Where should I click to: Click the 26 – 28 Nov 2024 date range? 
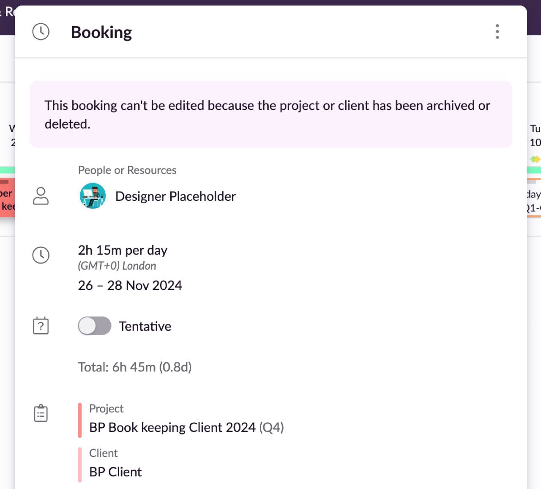pos(130,286)
